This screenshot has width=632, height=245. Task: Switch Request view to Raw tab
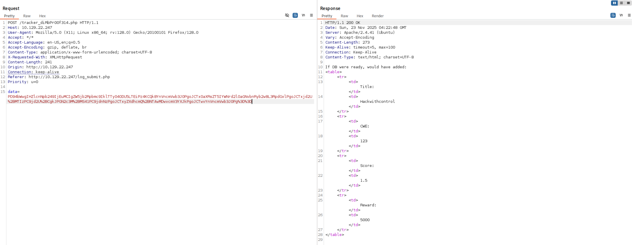point(27,16)
